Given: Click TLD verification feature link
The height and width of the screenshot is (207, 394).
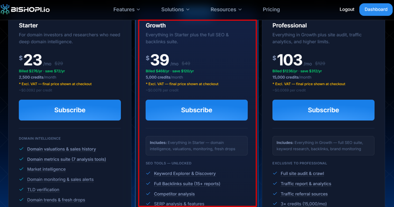Looking at the screenshot, I should (x=43, y=190).
